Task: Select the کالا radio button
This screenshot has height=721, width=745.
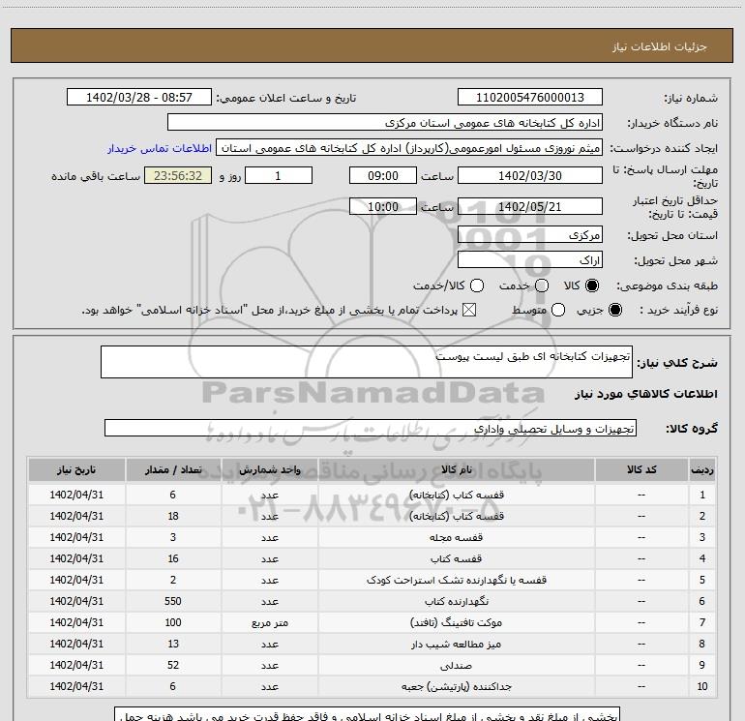Action: coord(592,285)
